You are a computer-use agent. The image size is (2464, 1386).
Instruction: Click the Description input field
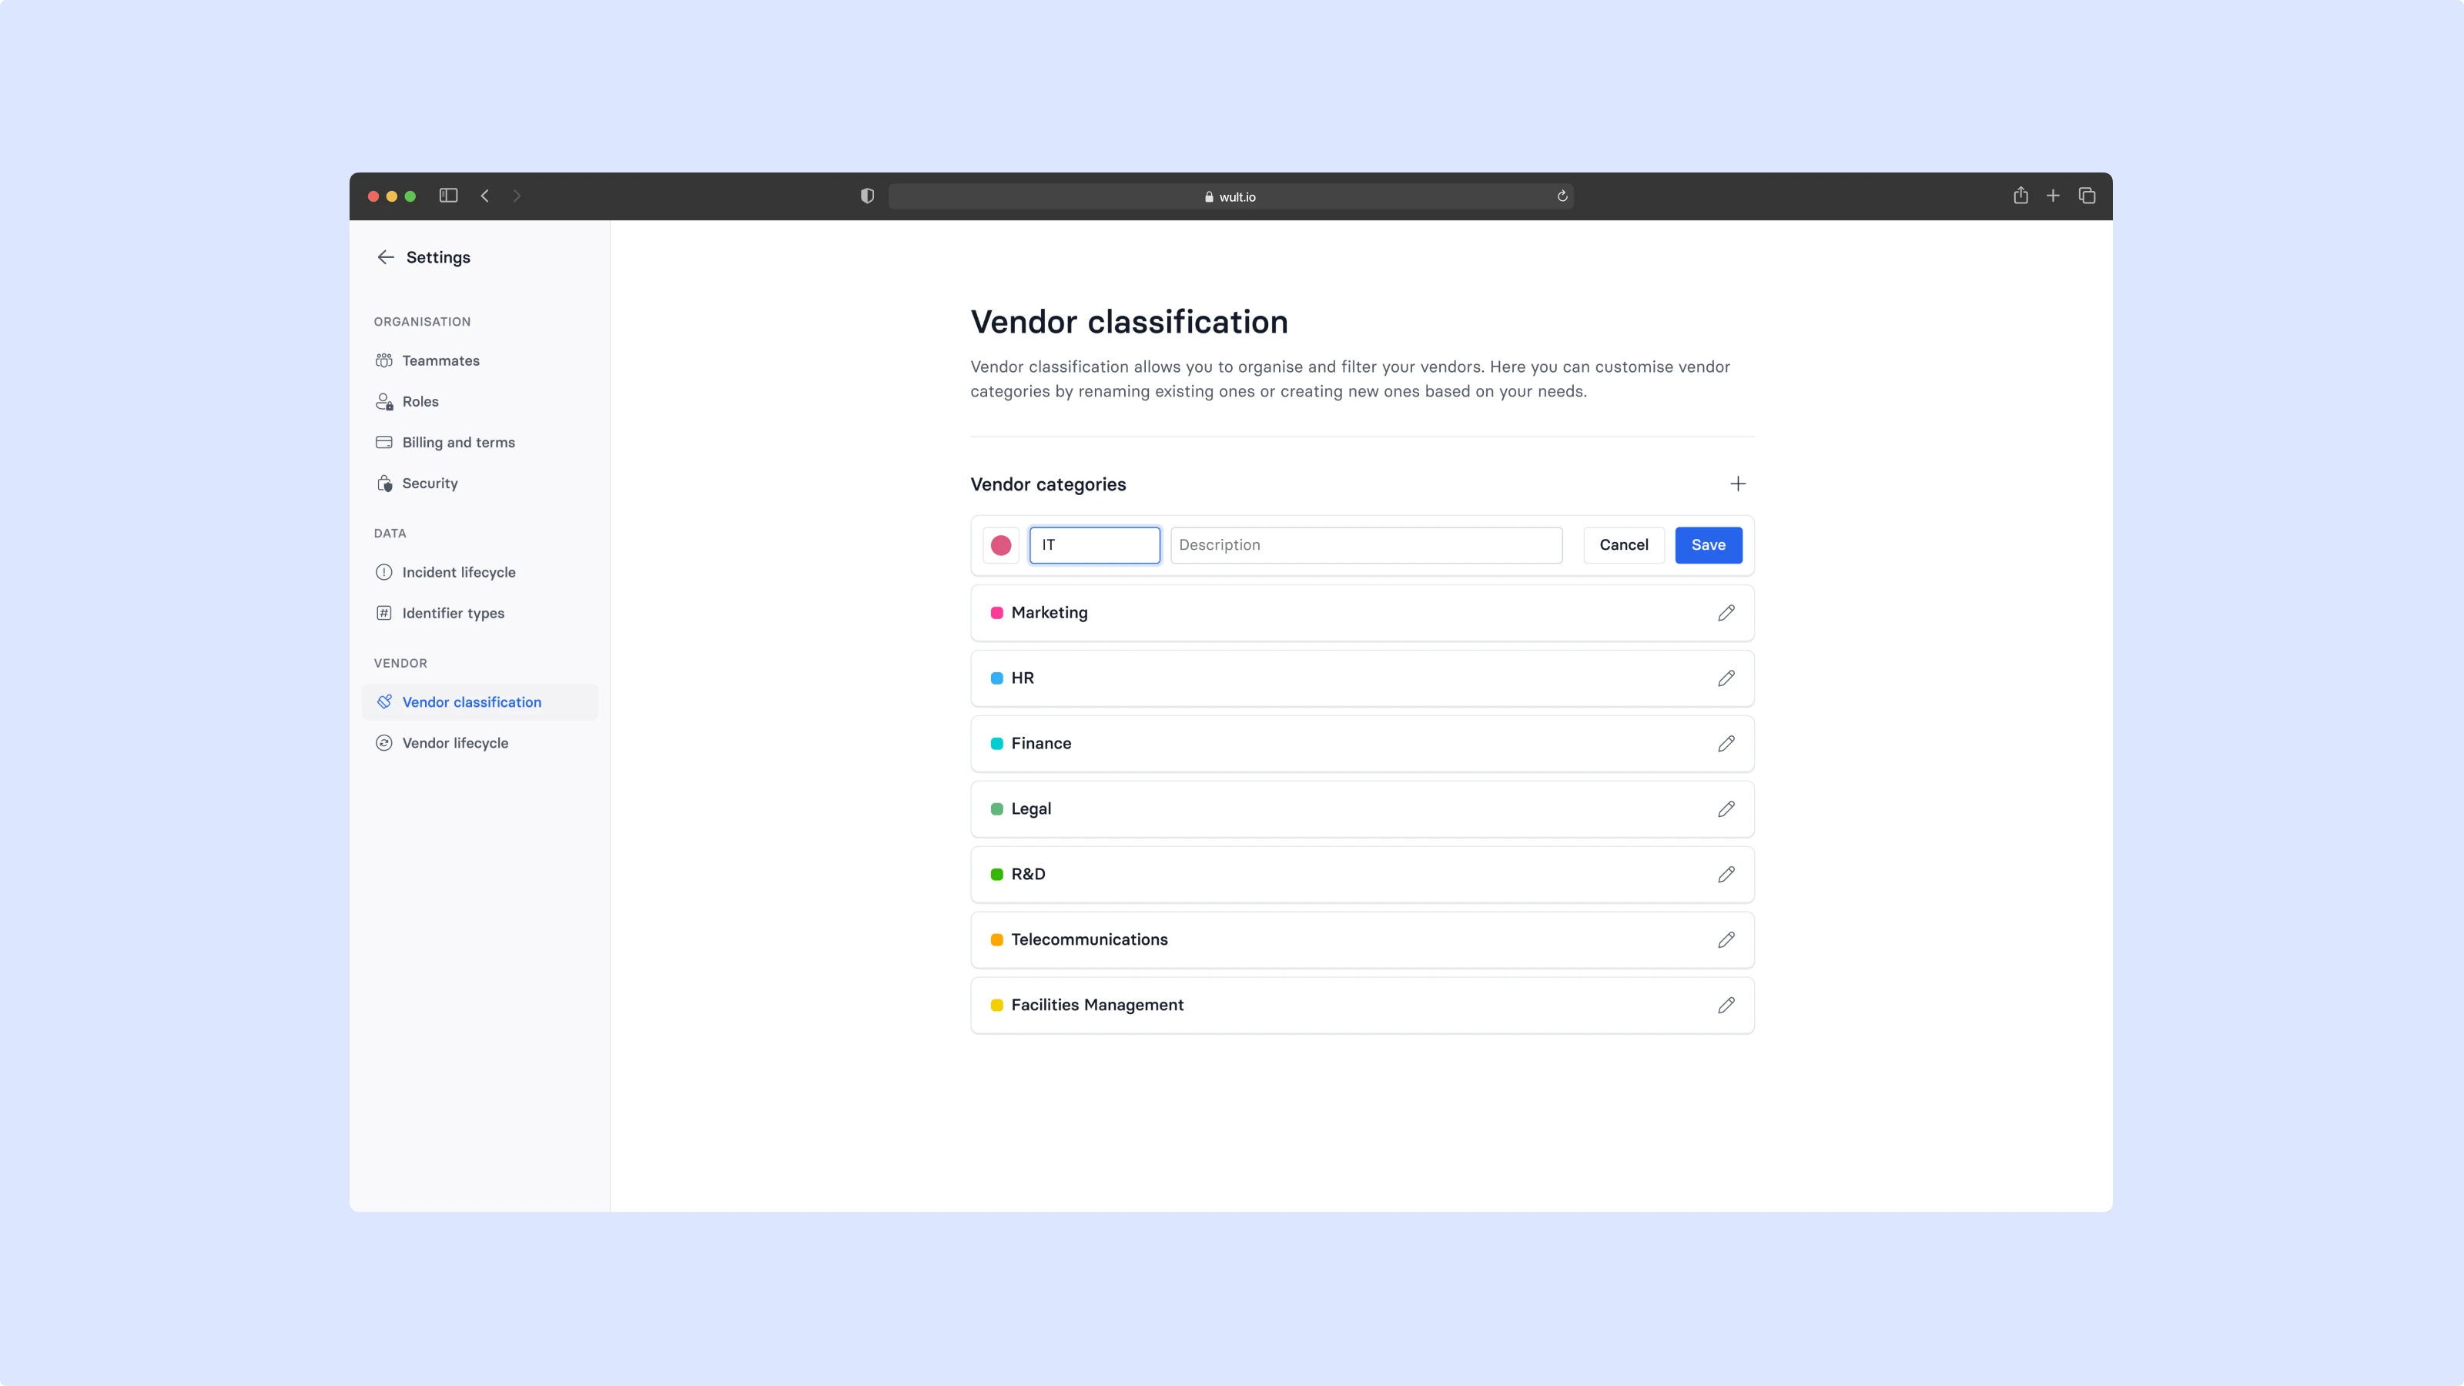(x=1366, y=545)
